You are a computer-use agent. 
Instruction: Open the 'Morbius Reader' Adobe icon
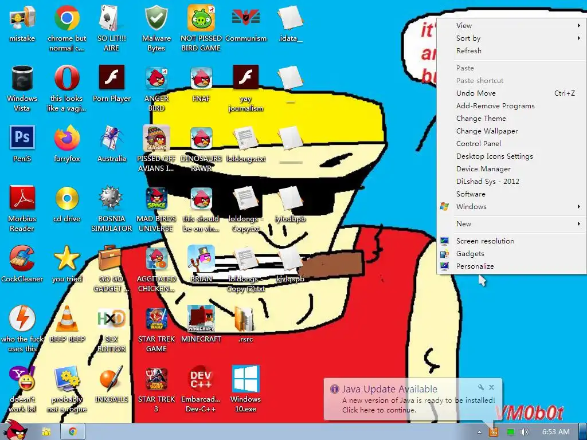tap(22, 198)
